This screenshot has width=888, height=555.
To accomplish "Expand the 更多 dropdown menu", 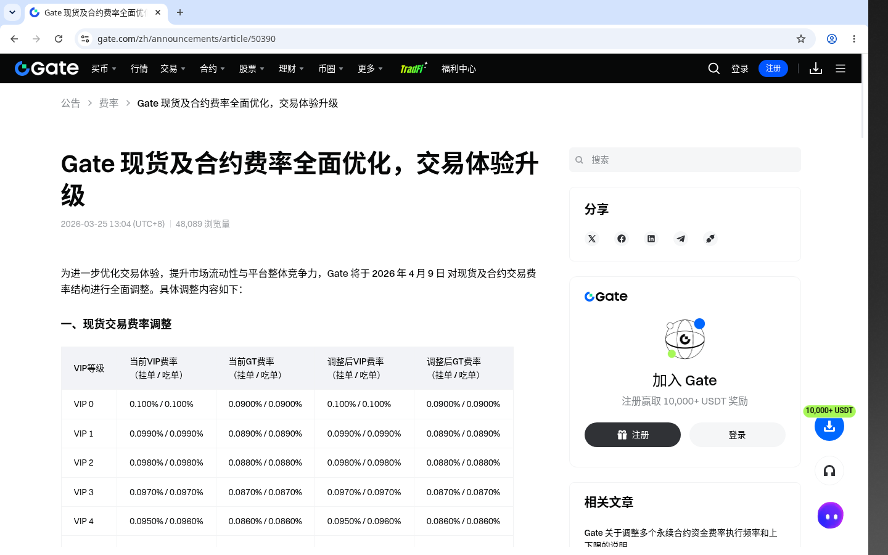I will [x=371, y=68].
